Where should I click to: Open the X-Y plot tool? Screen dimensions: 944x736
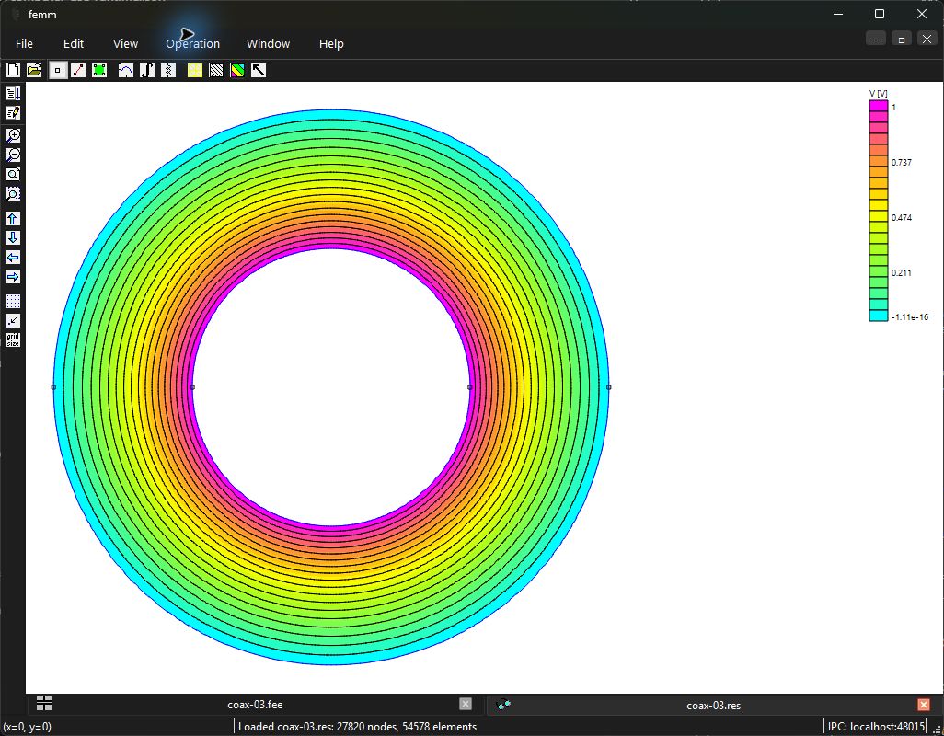[126, 71]
